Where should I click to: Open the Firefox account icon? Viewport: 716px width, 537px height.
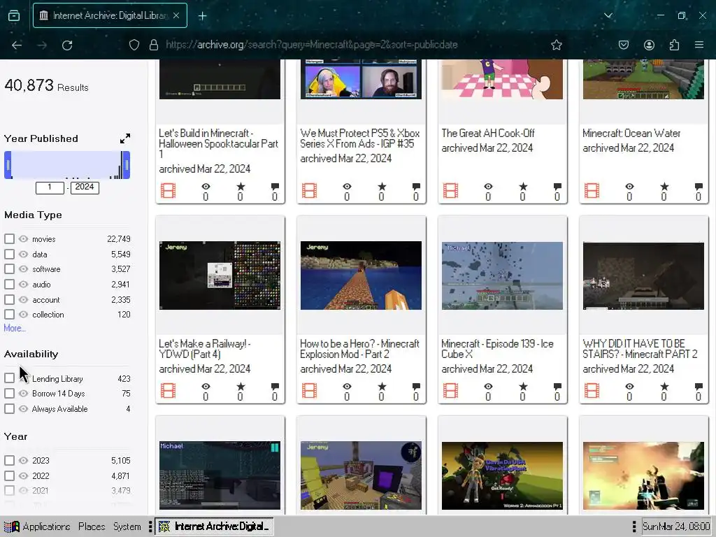click(x=649, y=45)
